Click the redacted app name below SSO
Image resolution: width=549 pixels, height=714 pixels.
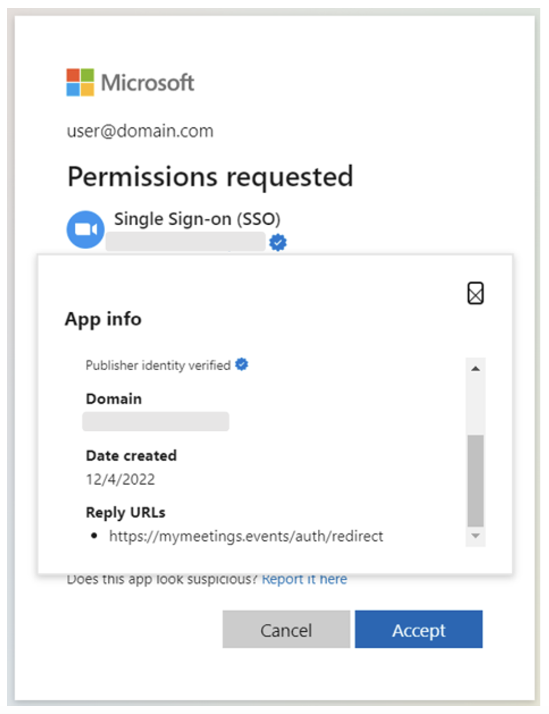click(186, 243)
